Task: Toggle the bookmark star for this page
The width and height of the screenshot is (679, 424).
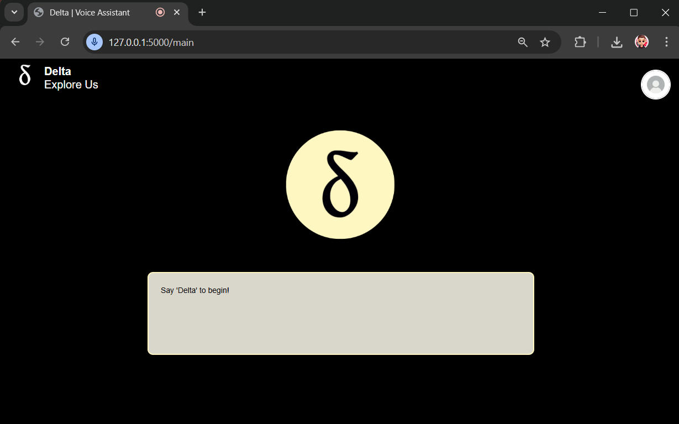Action: 545,41
